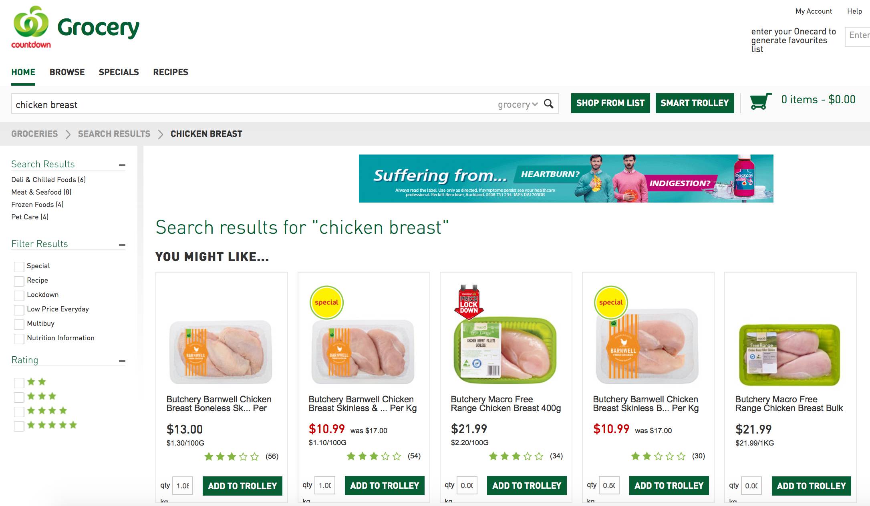Click the Price Lock Down badge
Screen dimensions: 870x506
click(469, 303)
